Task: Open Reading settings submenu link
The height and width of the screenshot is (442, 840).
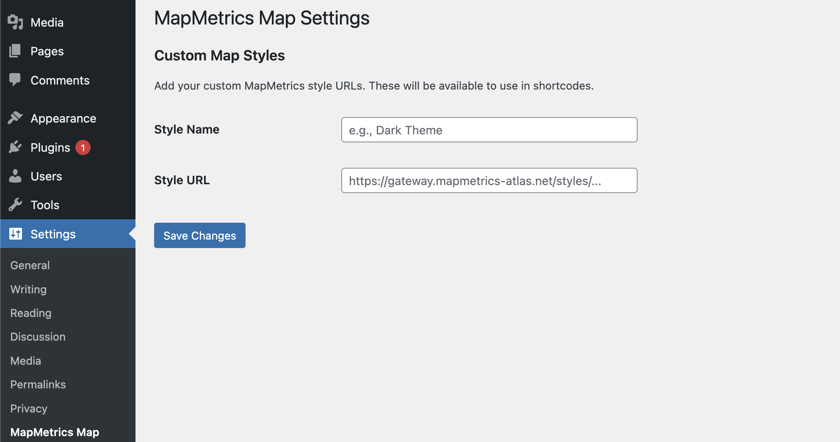Action: [x=31, y=313]
